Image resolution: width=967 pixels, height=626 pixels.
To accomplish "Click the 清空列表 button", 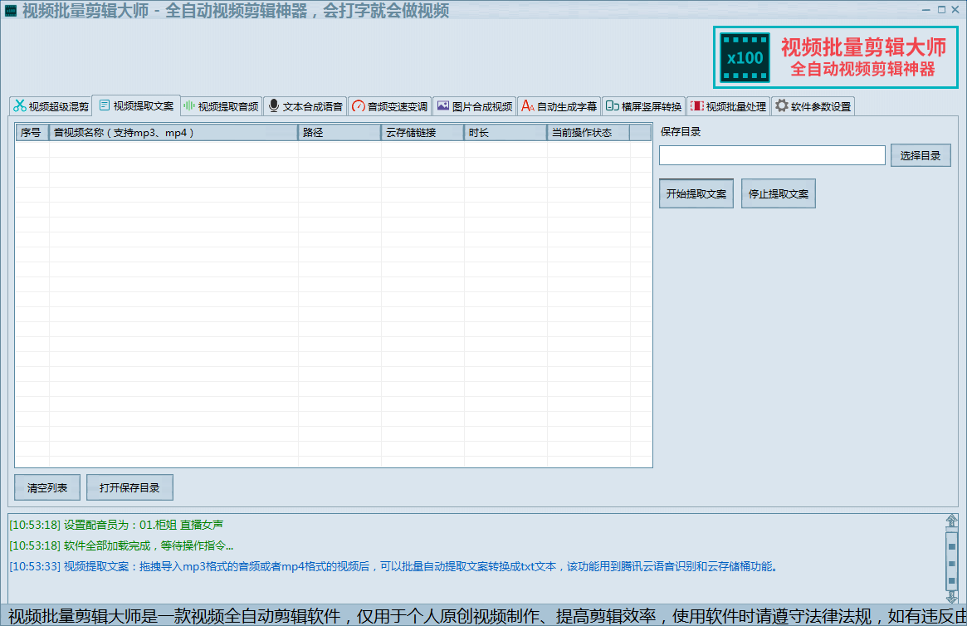I will pos(47,488).
